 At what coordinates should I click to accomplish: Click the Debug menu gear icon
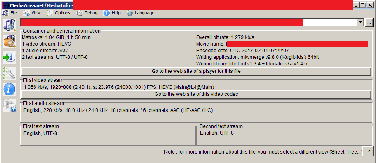click(x=80, y=13)
